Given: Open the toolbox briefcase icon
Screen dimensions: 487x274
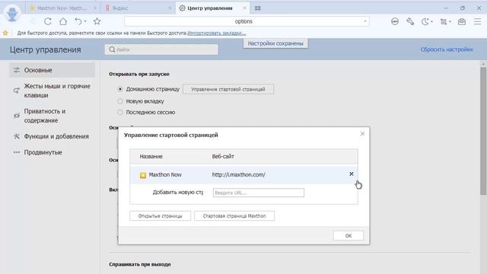Looking at the screenshot, I should (462, 21).
